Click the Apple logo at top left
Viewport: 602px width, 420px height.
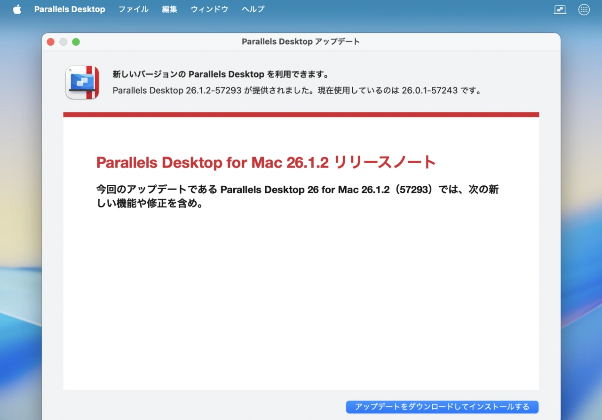[17, 9]
